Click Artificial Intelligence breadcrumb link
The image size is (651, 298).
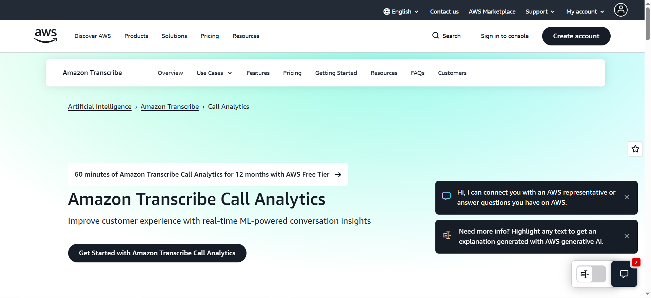[100, 106]
